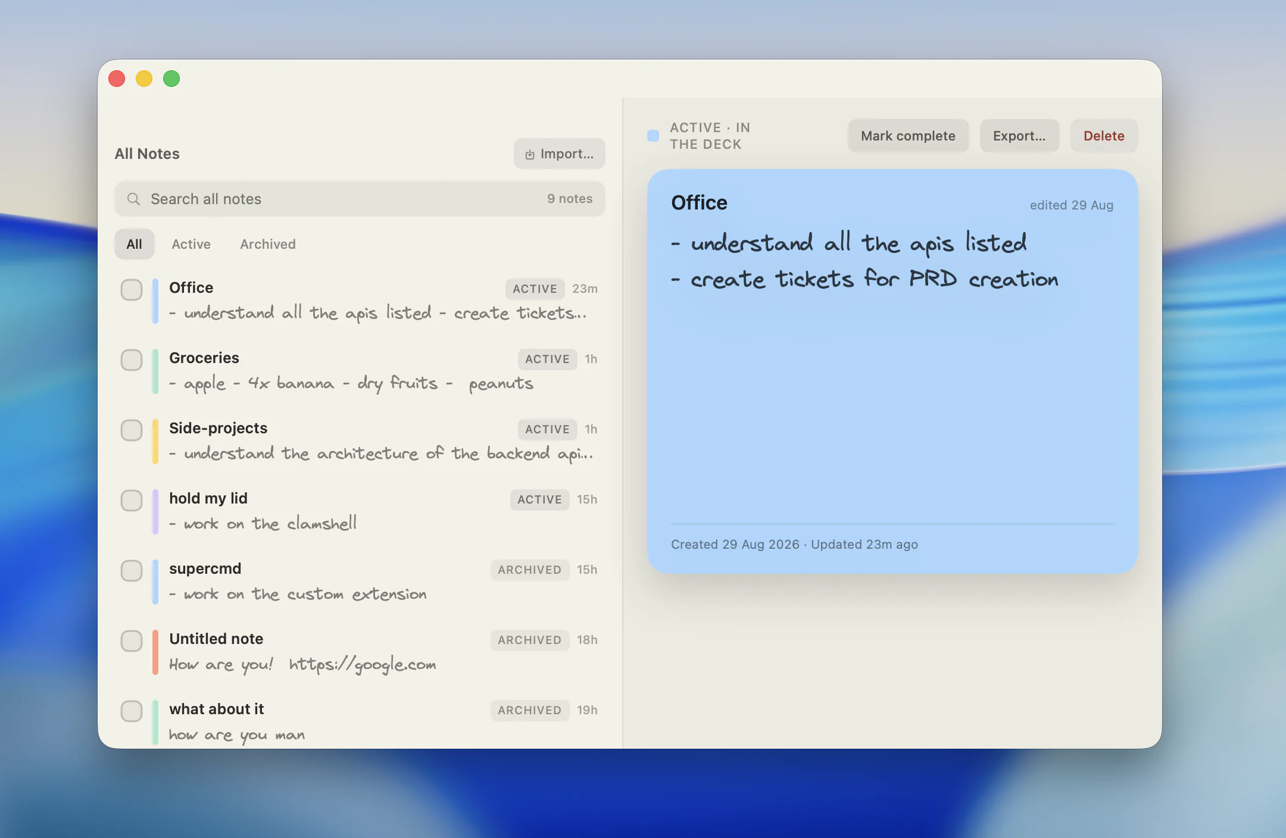
Task: Open the Groceries note
Action: [x=360, y=371]
